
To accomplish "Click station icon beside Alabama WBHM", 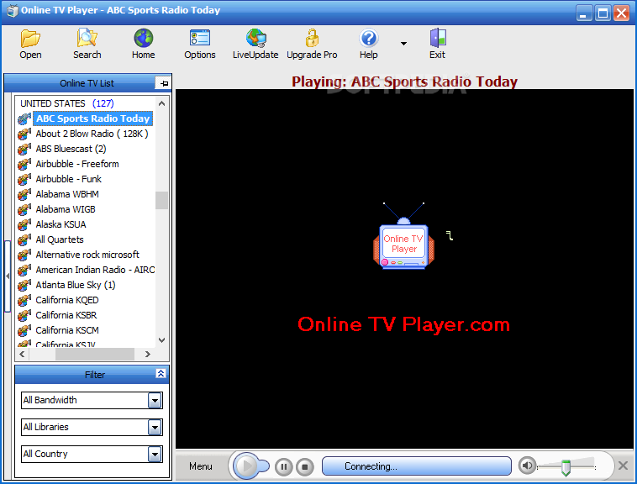I will click(x=24, y=194).
